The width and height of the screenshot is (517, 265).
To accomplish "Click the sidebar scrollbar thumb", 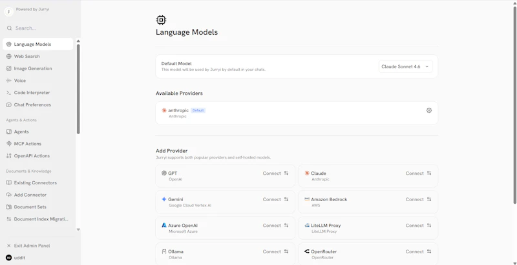I will [78, 89].
